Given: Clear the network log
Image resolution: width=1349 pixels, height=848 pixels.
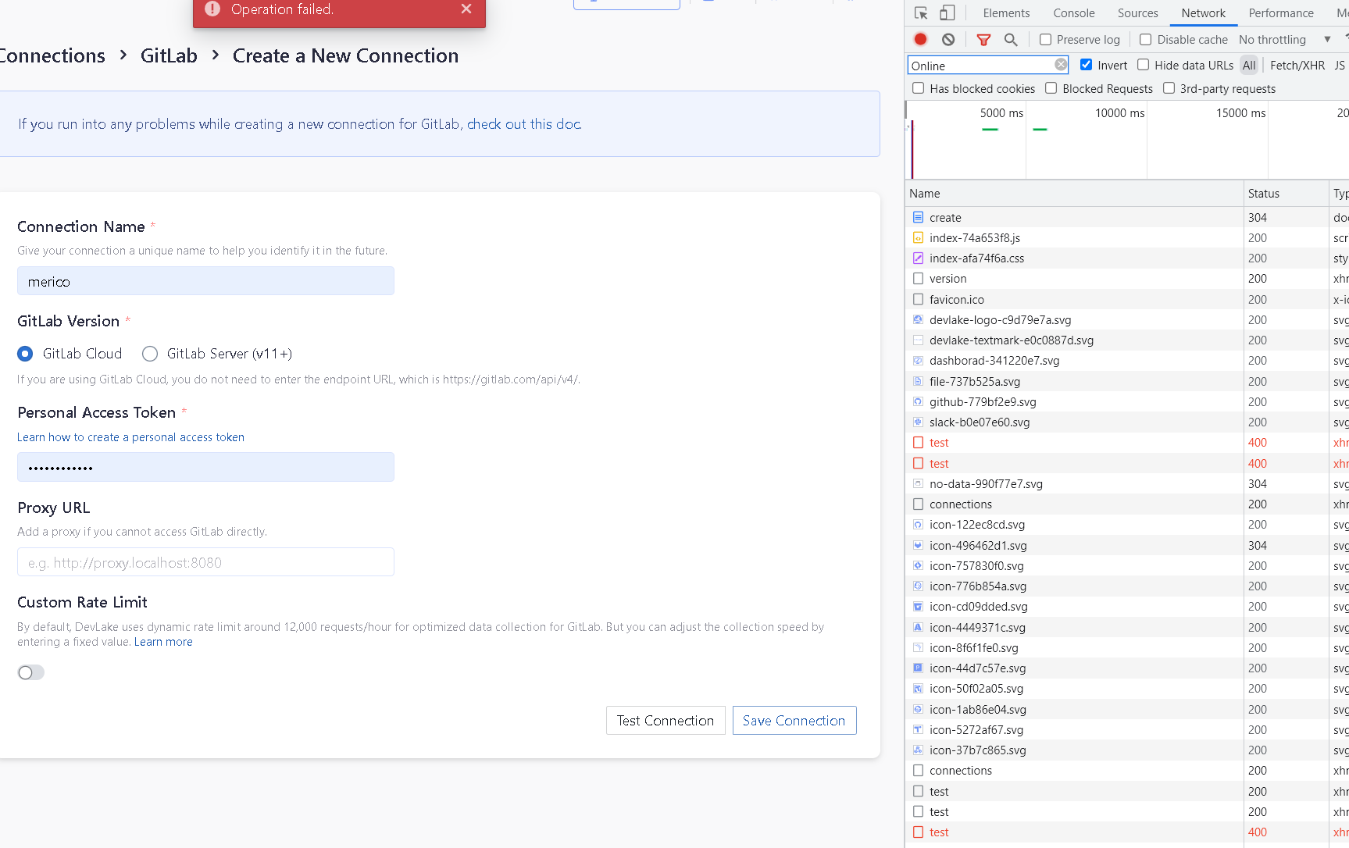Looking at the screenshot, I should point(948,39).
